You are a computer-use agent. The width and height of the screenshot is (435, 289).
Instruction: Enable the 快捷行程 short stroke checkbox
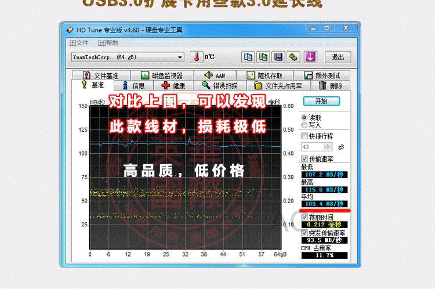pos(304,136)
